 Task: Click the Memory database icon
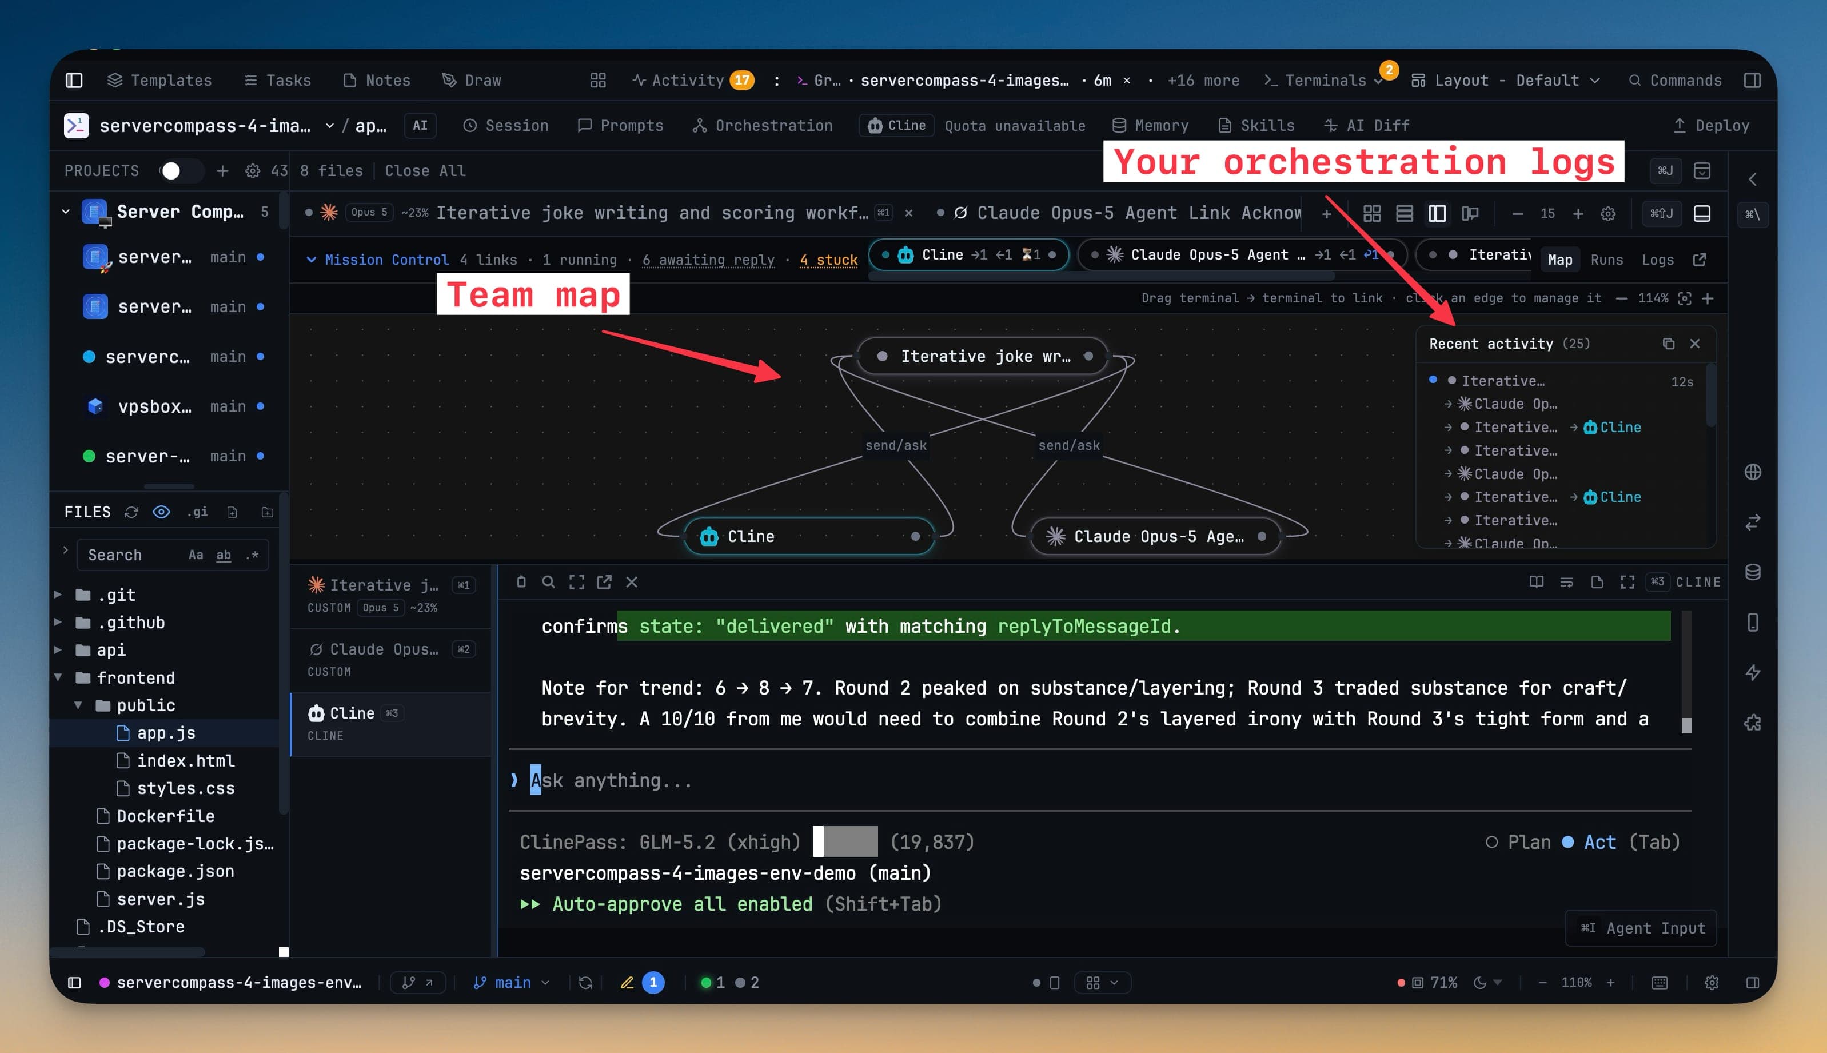click(1119, 126)
